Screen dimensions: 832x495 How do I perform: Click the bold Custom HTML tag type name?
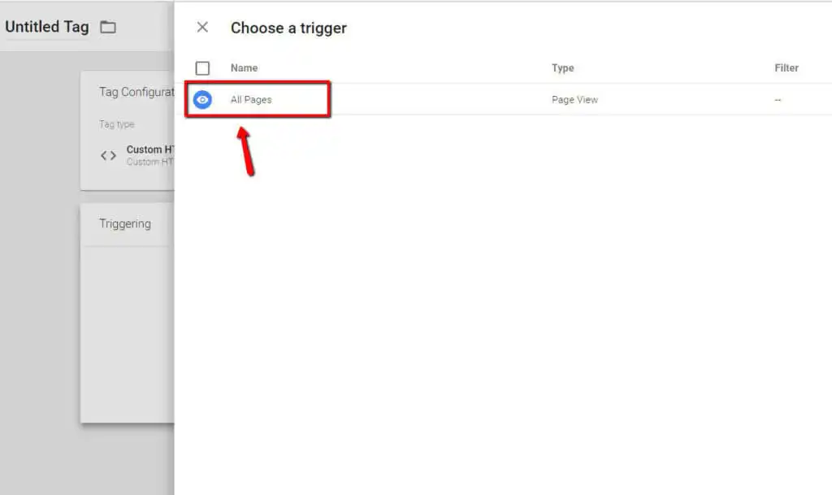[x=150, y=150]
